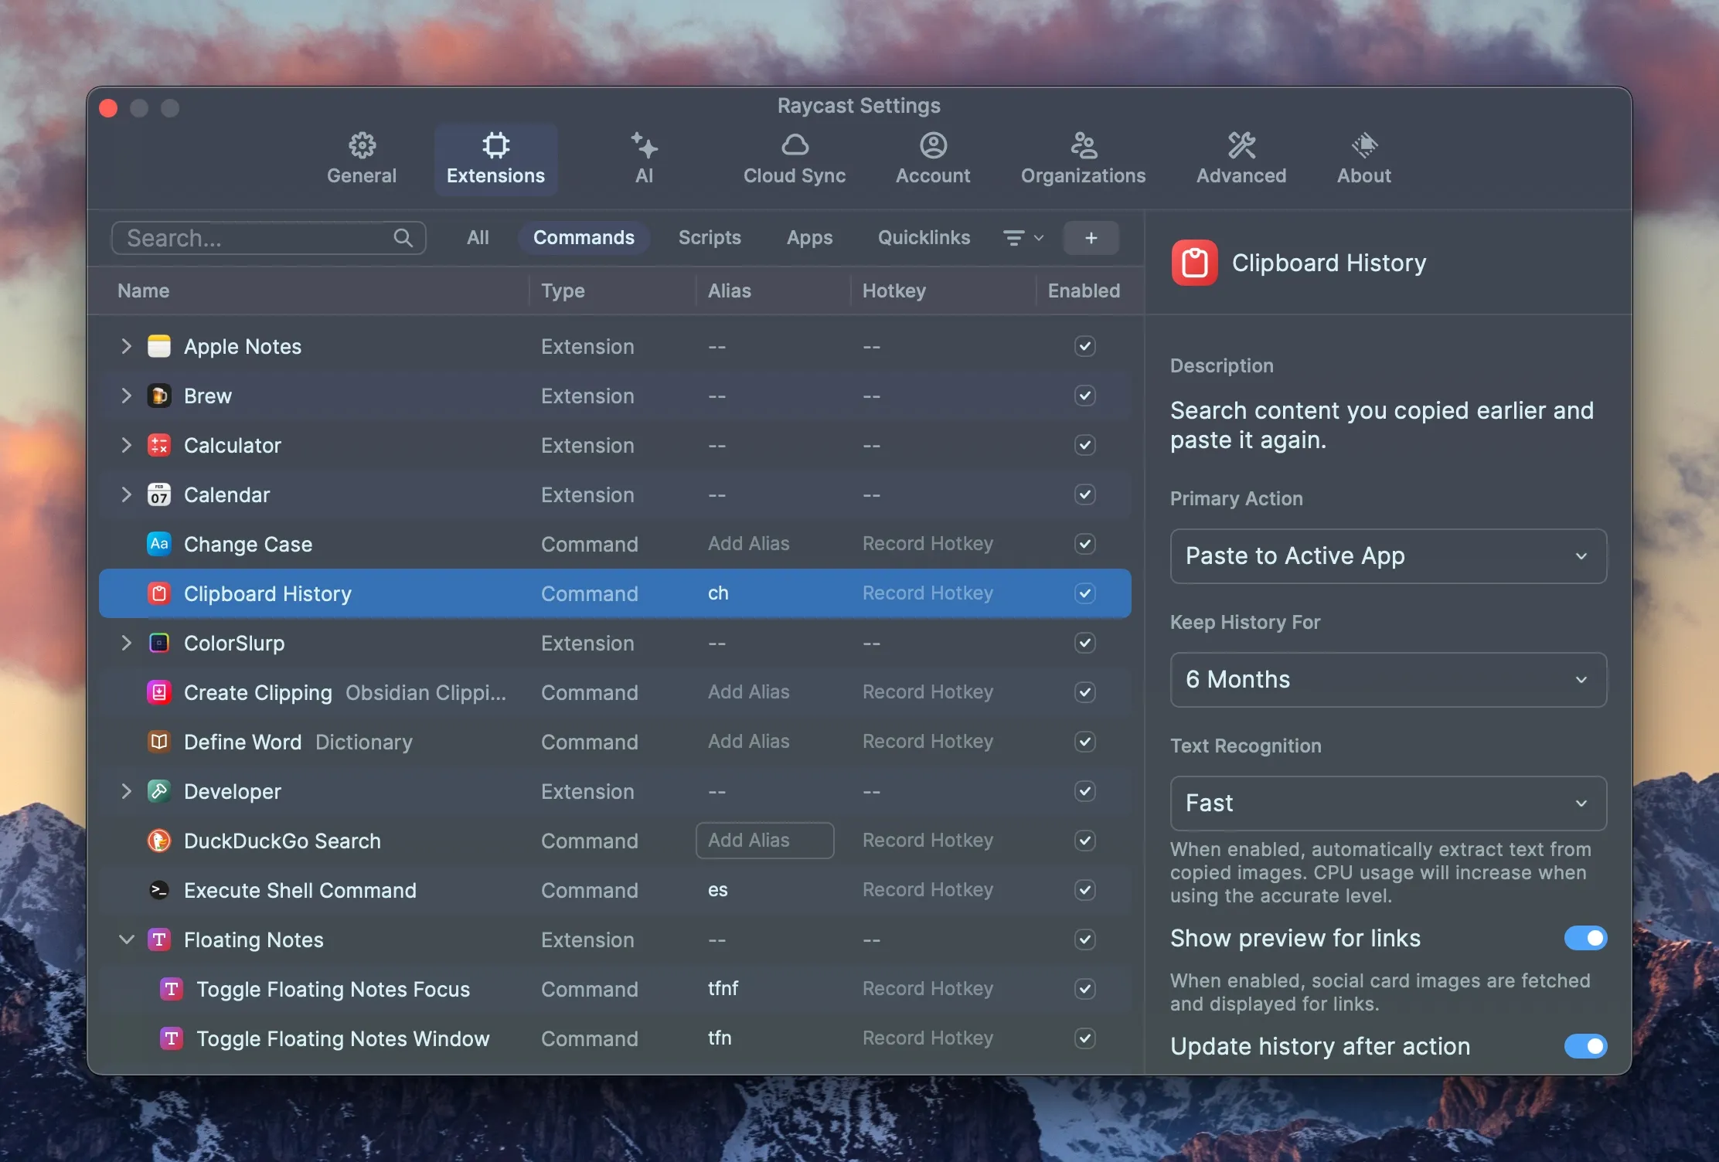The width and height of the screenshot is (1719, 1162).
Task: Click the Apple Notes extension icon
Action: coord(158,346)
